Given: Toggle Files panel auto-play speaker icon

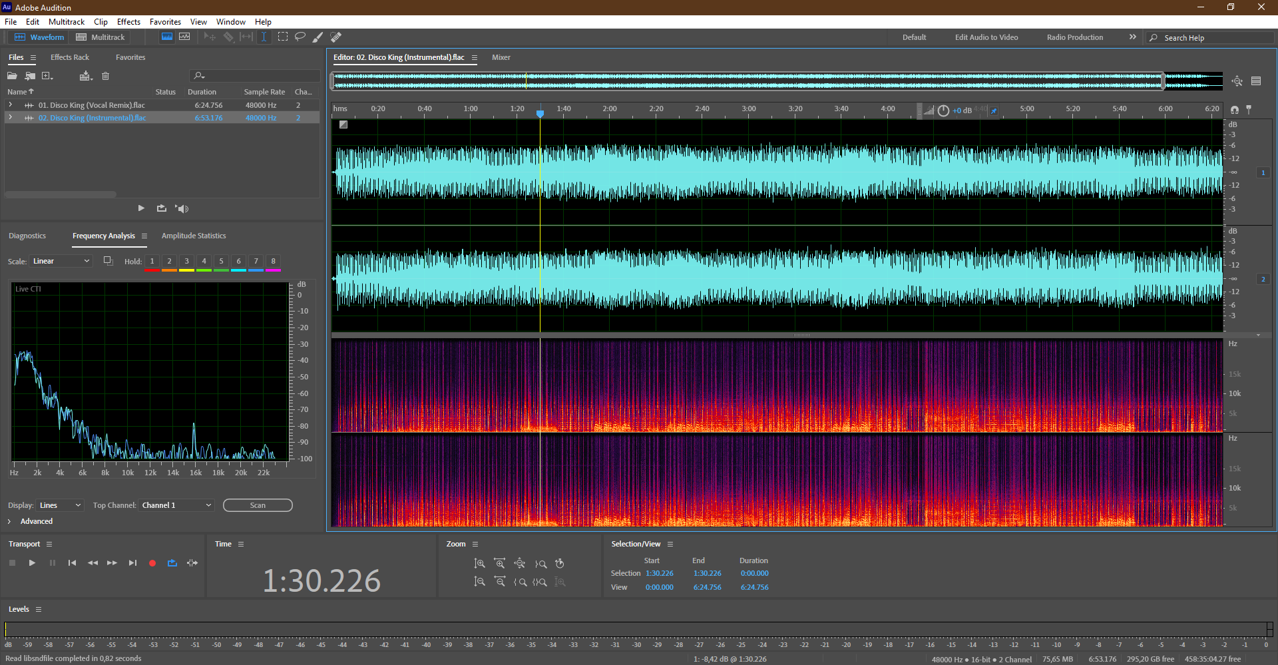Looking at the screenshot, I should [x=182, y=208].
